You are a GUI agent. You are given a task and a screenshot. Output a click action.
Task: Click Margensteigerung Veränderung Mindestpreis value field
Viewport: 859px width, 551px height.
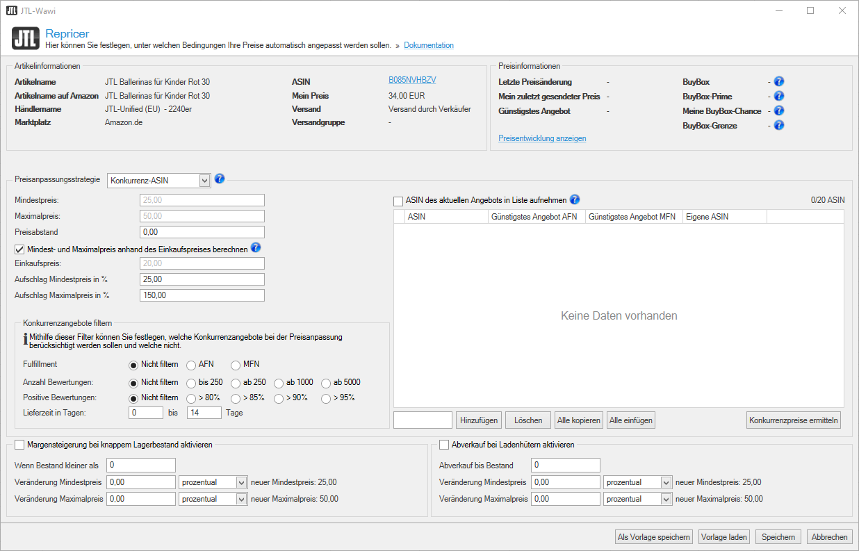click(141, 482)
